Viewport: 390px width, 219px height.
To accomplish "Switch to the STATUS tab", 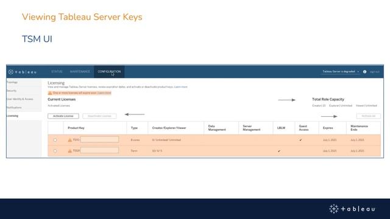I will 57,72.
